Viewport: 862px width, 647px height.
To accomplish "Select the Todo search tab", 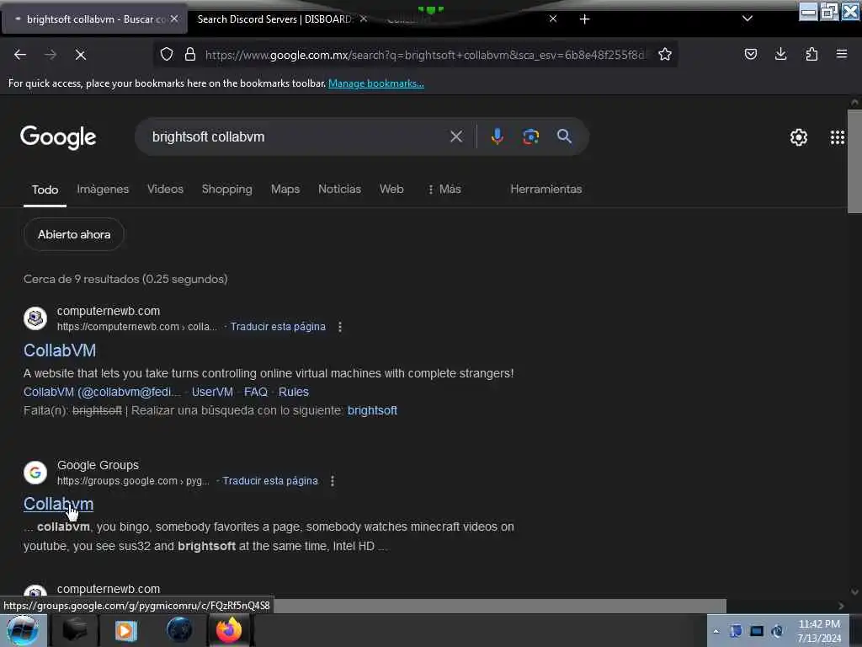I will 45,190.
